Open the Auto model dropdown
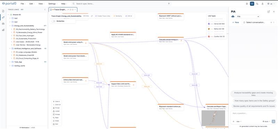This screenshot has height=129, width=278. [x=267, y=122]
